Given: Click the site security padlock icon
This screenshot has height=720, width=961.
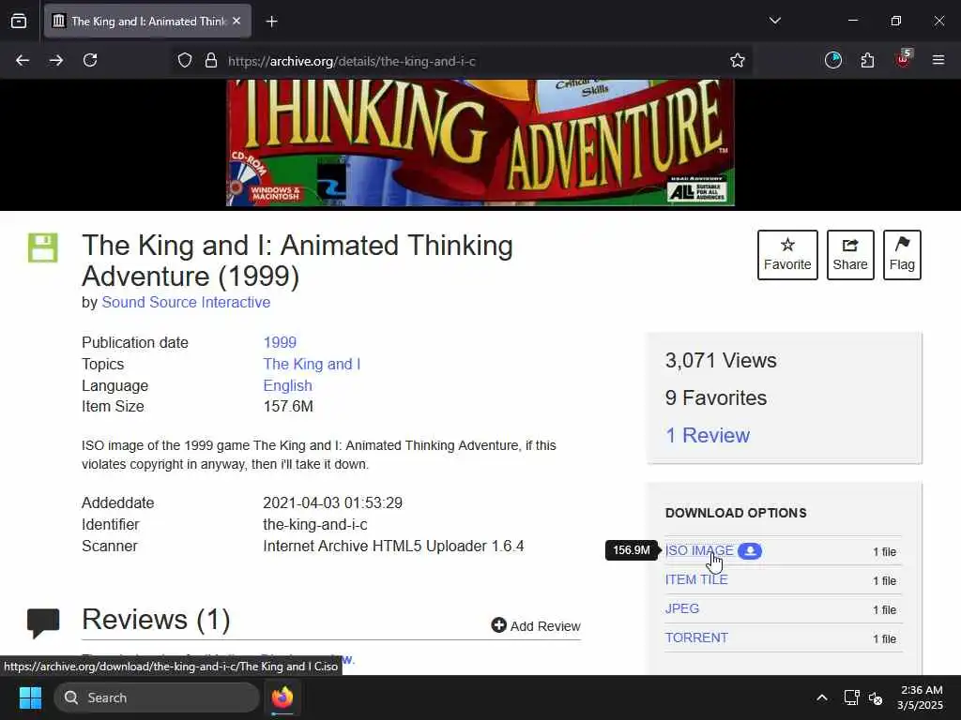Looking at the screenshot, I should pos(211,60).
